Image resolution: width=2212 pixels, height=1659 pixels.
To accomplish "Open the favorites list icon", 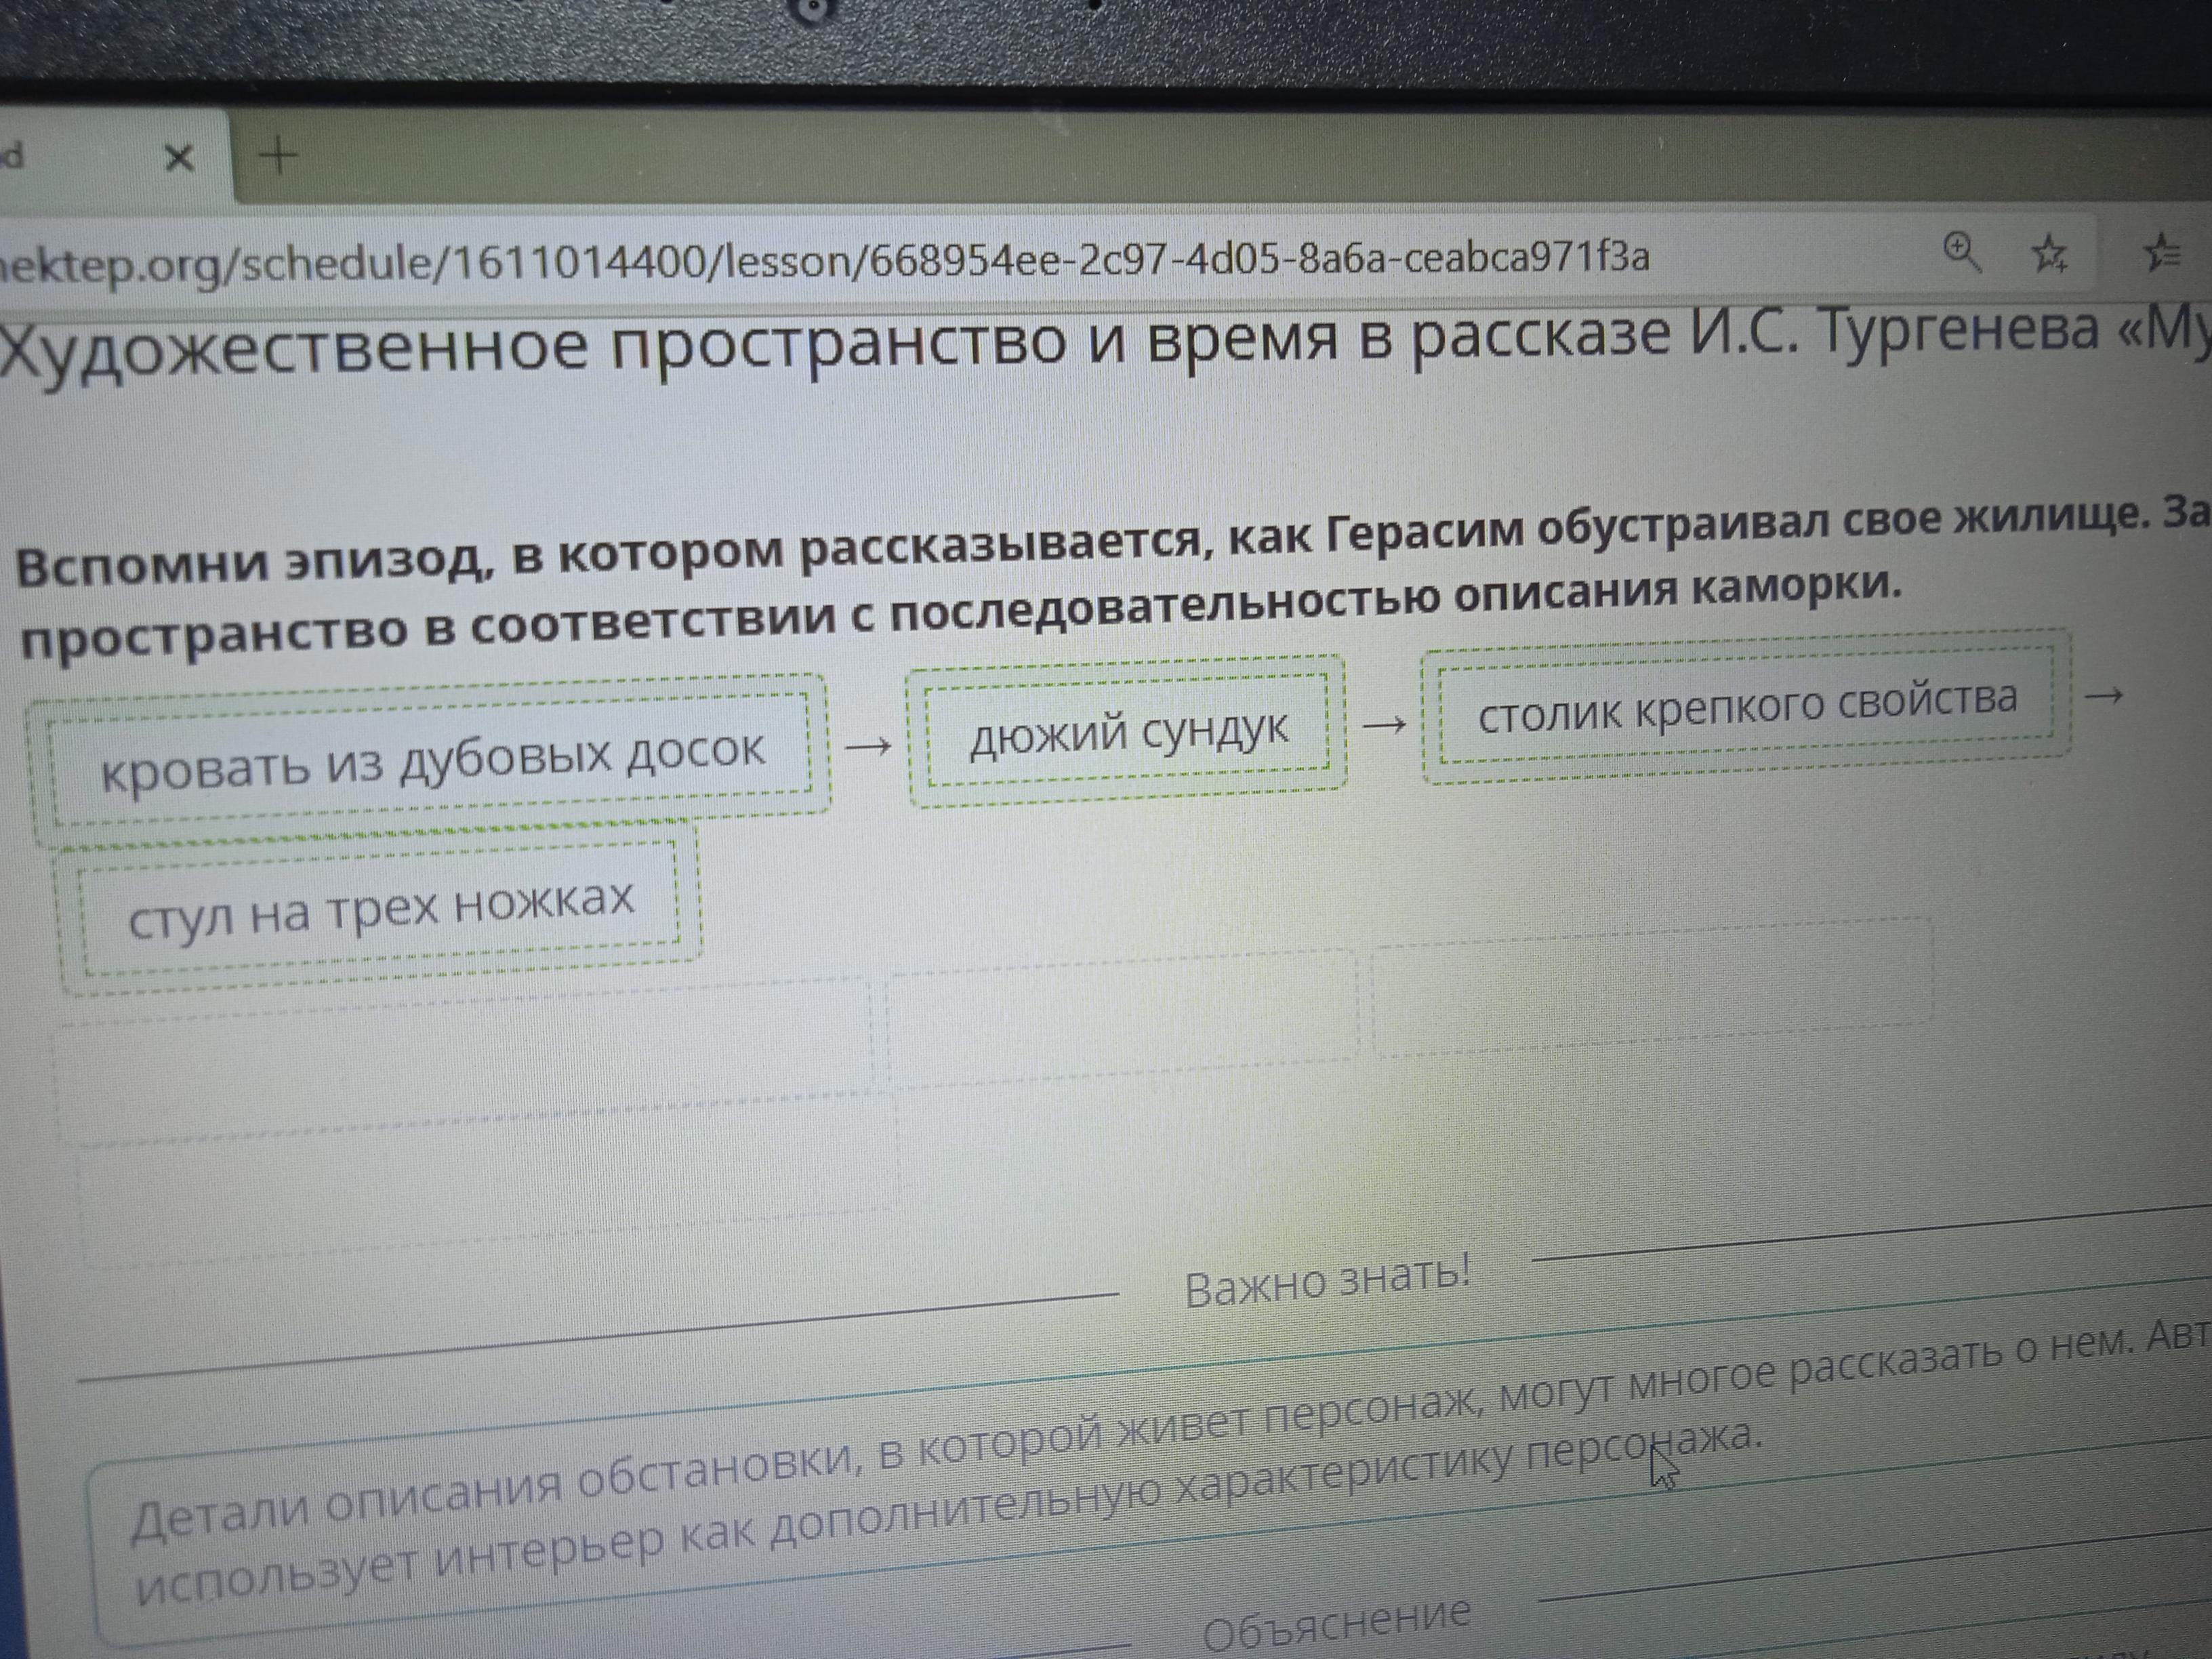I will 2162,252.
